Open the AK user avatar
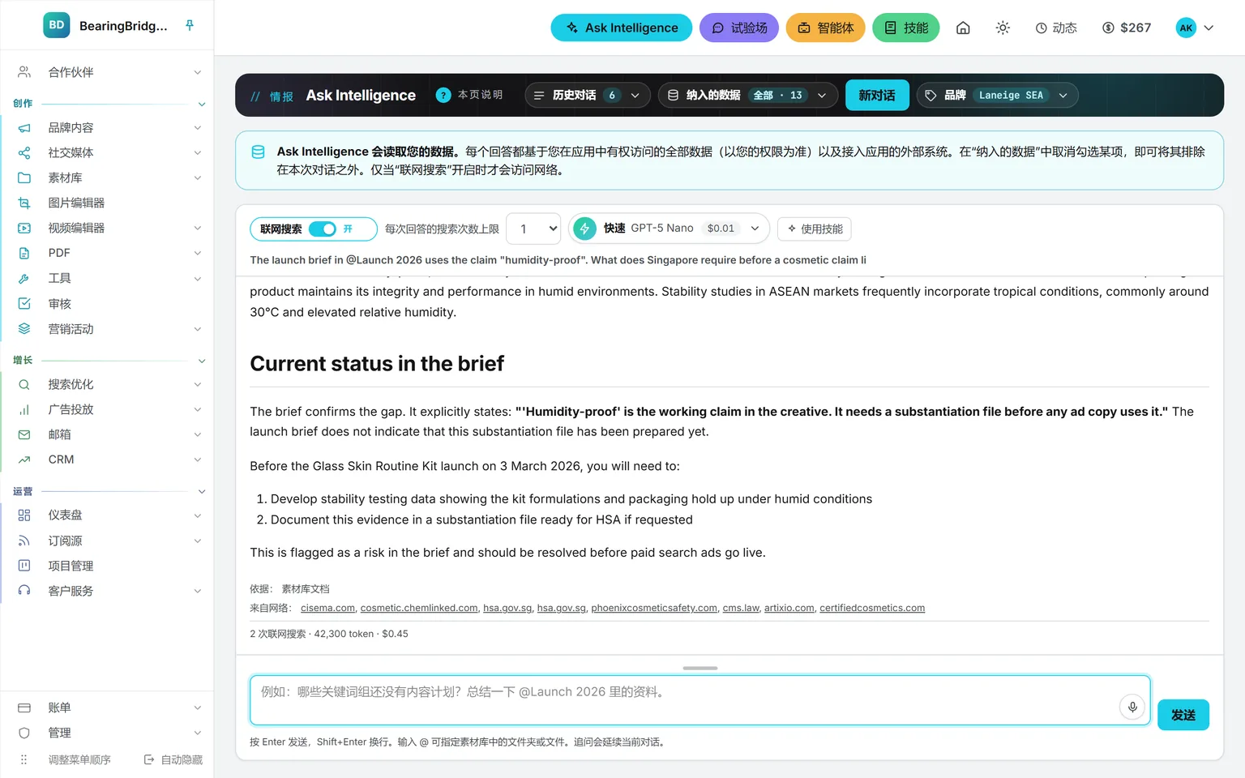The height and width of the screenshot is (778, 1245). click(1186, 28)
